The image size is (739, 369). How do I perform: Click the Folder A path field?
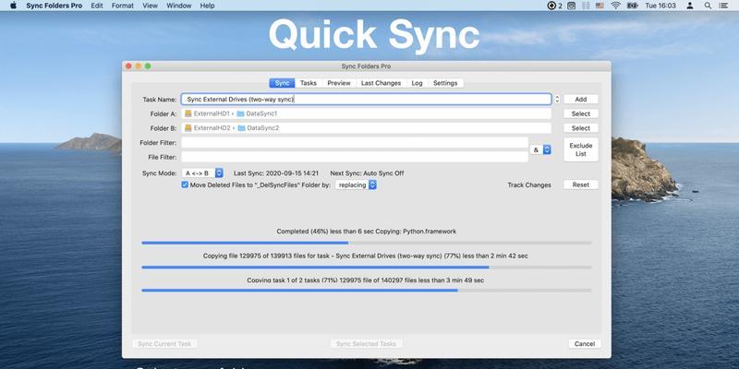366,113
